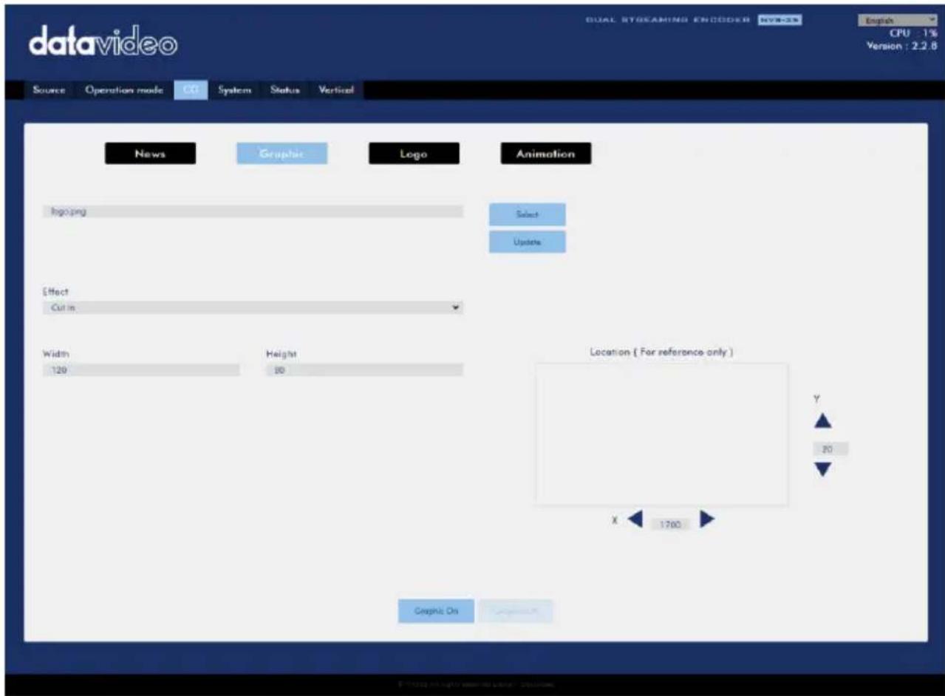The height and width of the screenshot is (696, 945).
Task: Click the X value field showing 1780
Action: [671, 524]
